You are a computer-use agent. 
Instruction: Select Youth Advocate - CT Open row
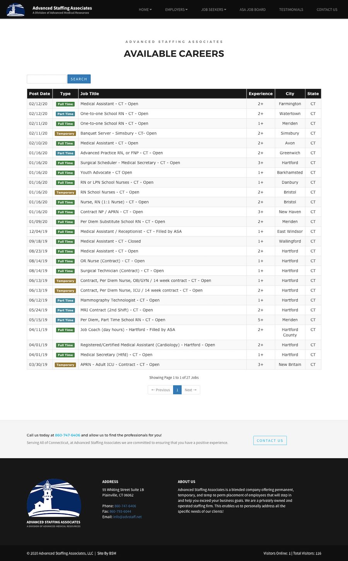[x=174, y=173]
